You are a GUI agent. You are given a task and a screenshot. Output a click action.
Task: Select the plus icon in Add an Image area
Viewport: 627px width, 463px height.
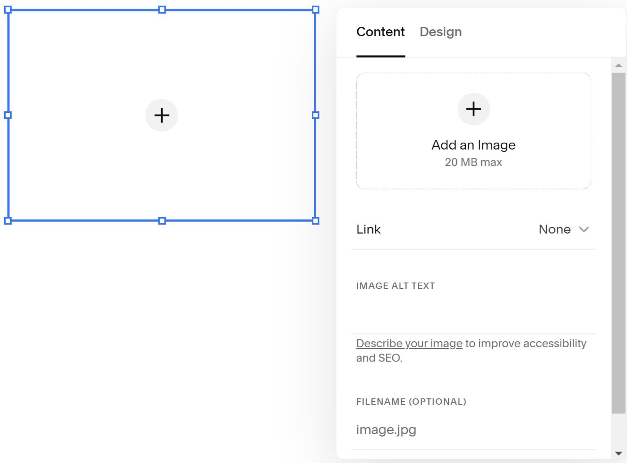click(x=474, y=109)
